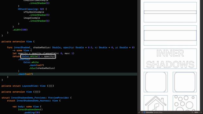Viewport: 203px width, 114px height.
Task: Click 'imageExample' in the code
Action: 32,18
